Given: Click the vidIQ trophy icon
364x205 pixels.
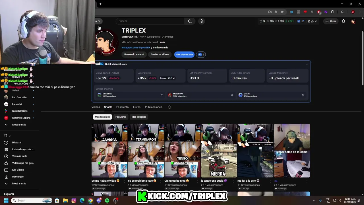Looking at the screenshot, I should pyautogui.click(x=309, y=21).
